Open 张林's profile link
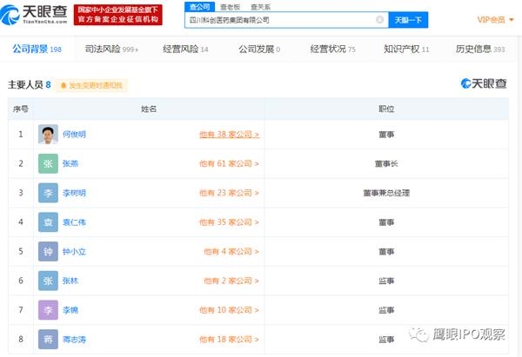Screen dimensions: 522x357 [x=70, y=281]
